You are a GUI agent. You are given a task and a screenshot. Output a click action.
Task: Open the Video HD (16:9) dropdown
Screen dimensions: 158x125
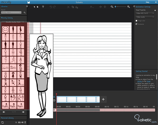tap(145, 13)
